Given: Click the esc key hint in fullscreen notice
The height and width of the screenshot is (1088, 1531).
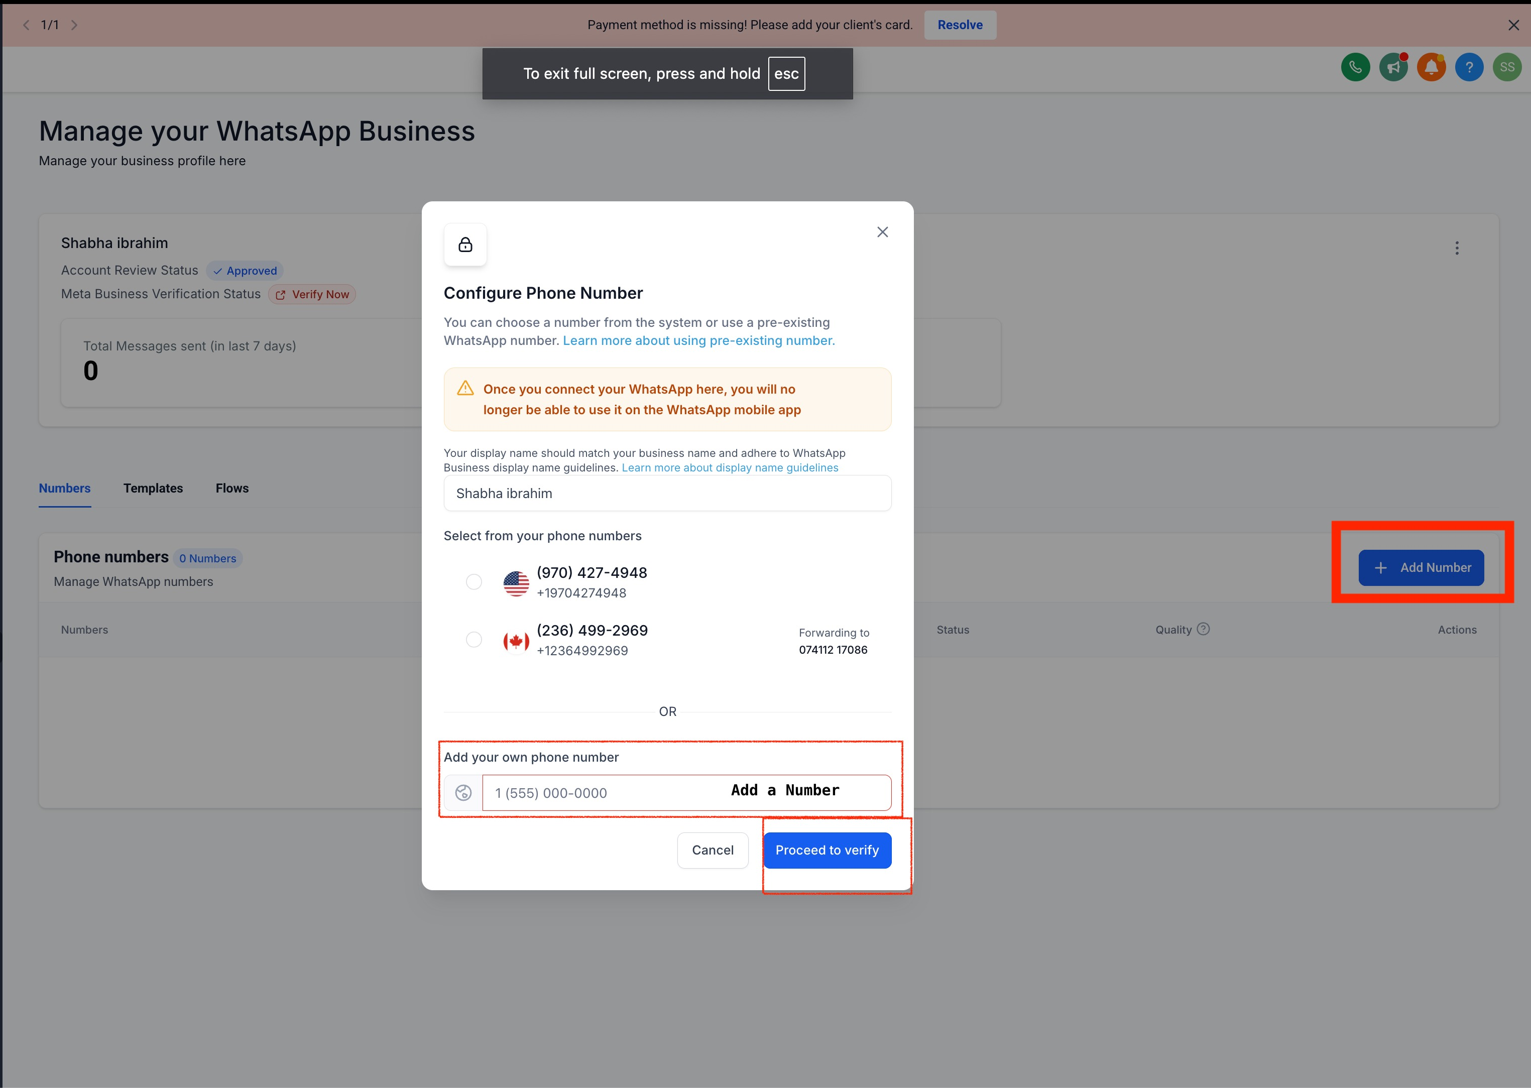Looking at the screenshot, I should [x=787, y=74].
